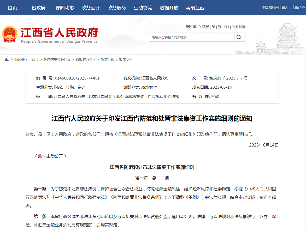
Task: Click the search magnifier icon
Action: [239, 37]
